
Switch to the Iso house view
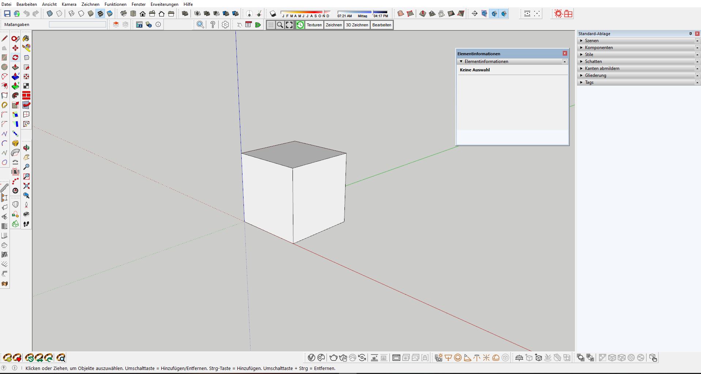click(x=124, y=14)
